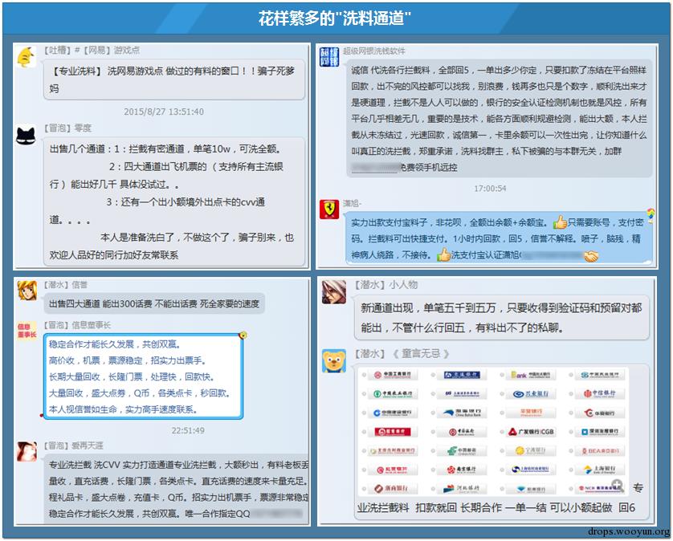
Task: Open the blue avatar of 超级网银洗钱软件
Action: 329,57
